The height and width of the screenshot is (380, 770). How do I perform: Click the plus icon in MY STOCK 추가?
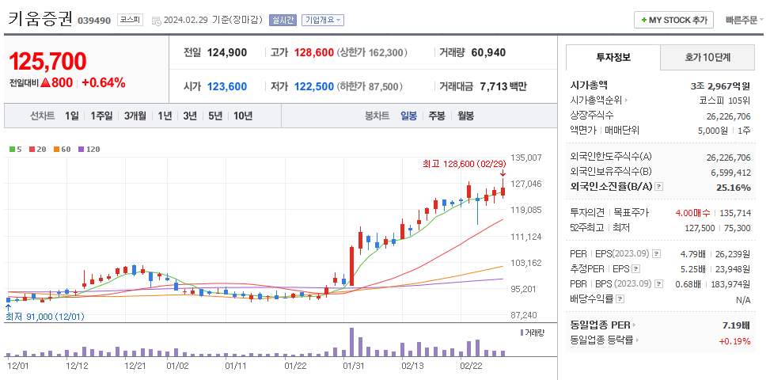click(644, 20)
